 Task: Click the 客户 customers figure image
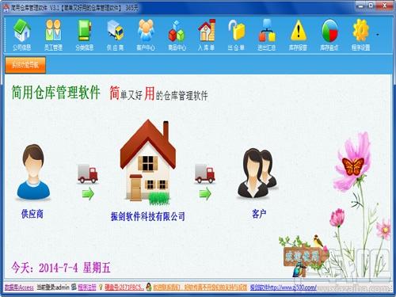click(257, 173)
